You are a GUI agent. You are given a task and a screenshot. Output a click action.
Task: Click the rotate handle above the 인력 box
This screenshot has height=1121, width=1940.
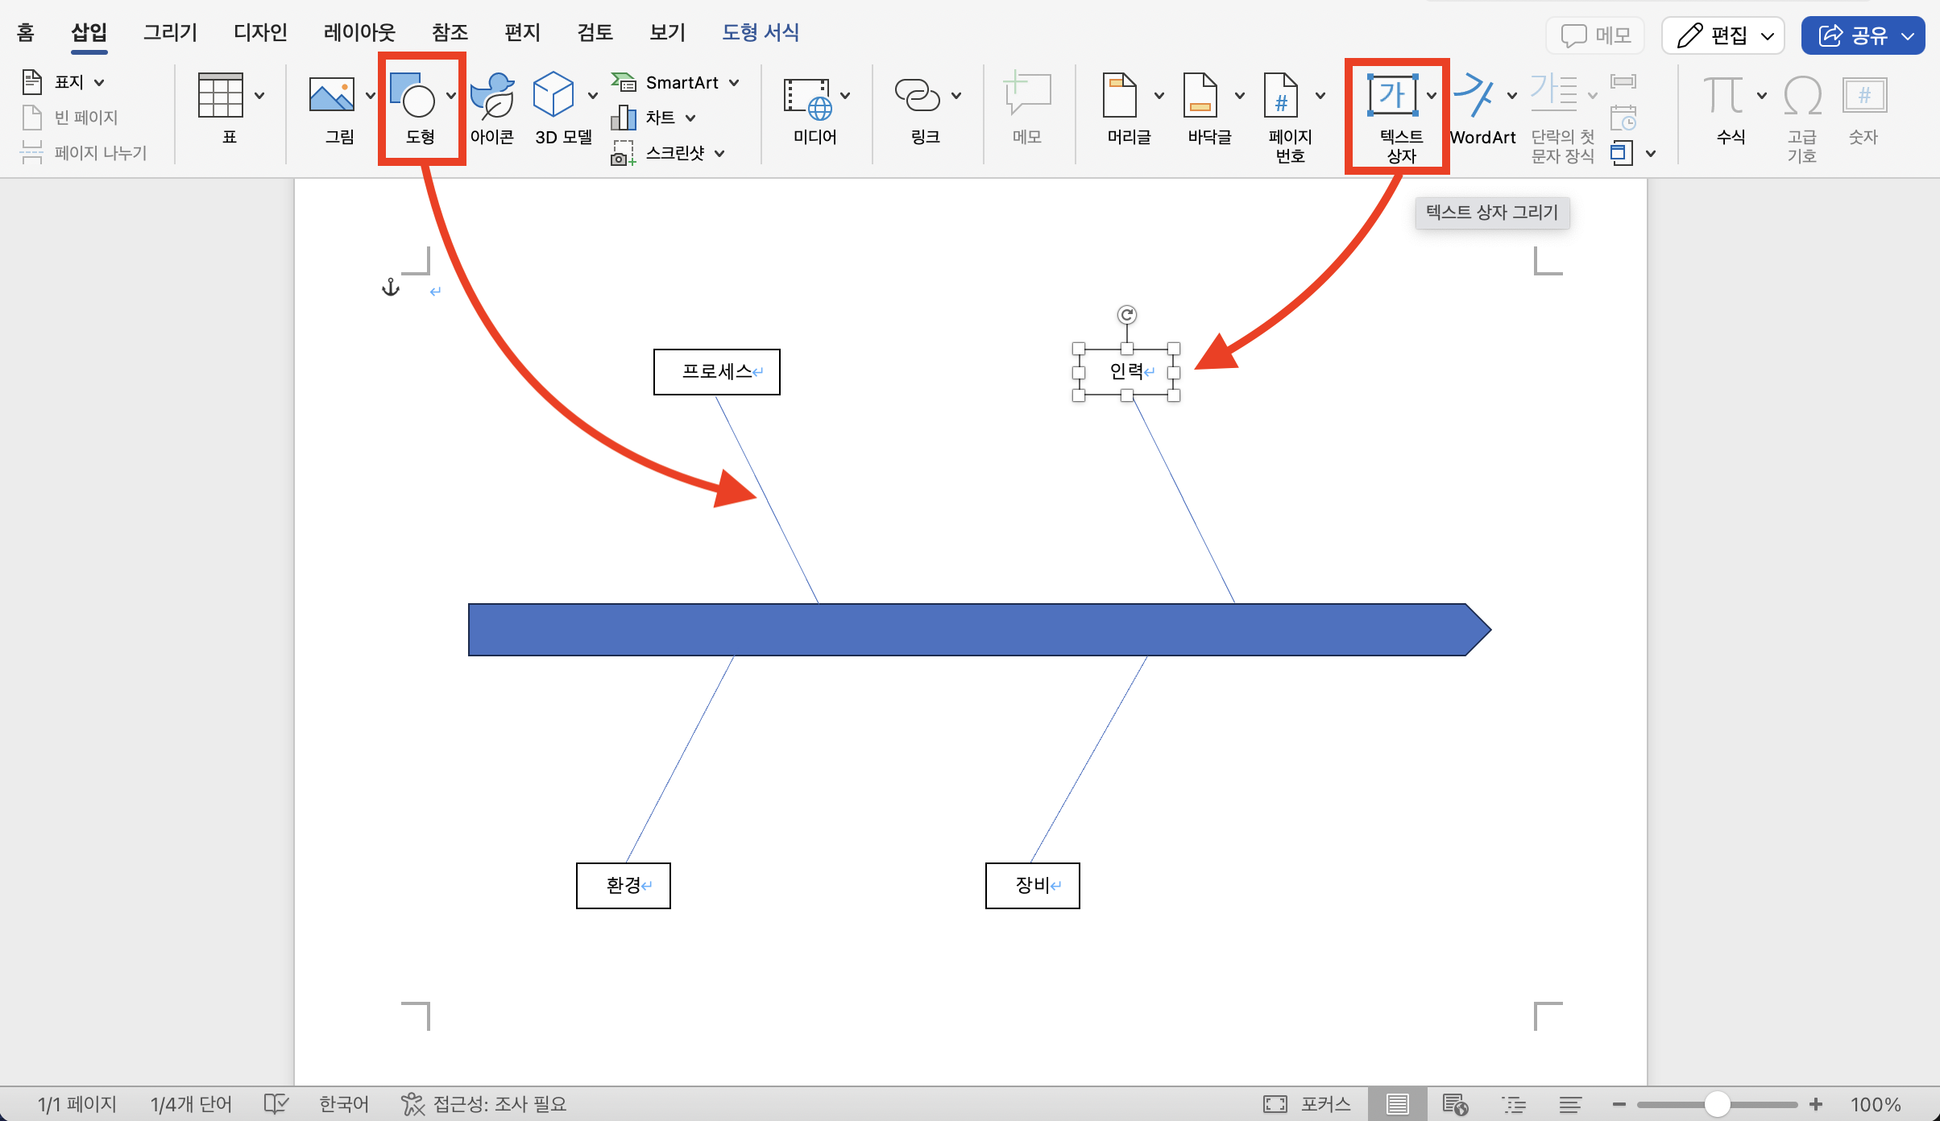[x=1127, y=315]
